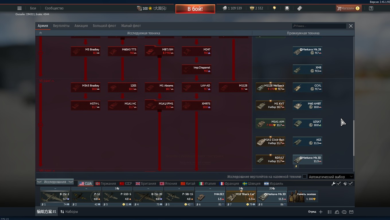The height and width of the screenshot is (220, 390).
Task: Open the Автоматический выбор dropdown
Action: point(331,177)
